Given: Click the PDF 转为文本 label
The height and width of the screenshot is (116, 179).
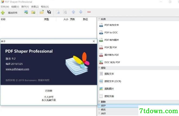Looking at the screenshot, I should 112,25.
